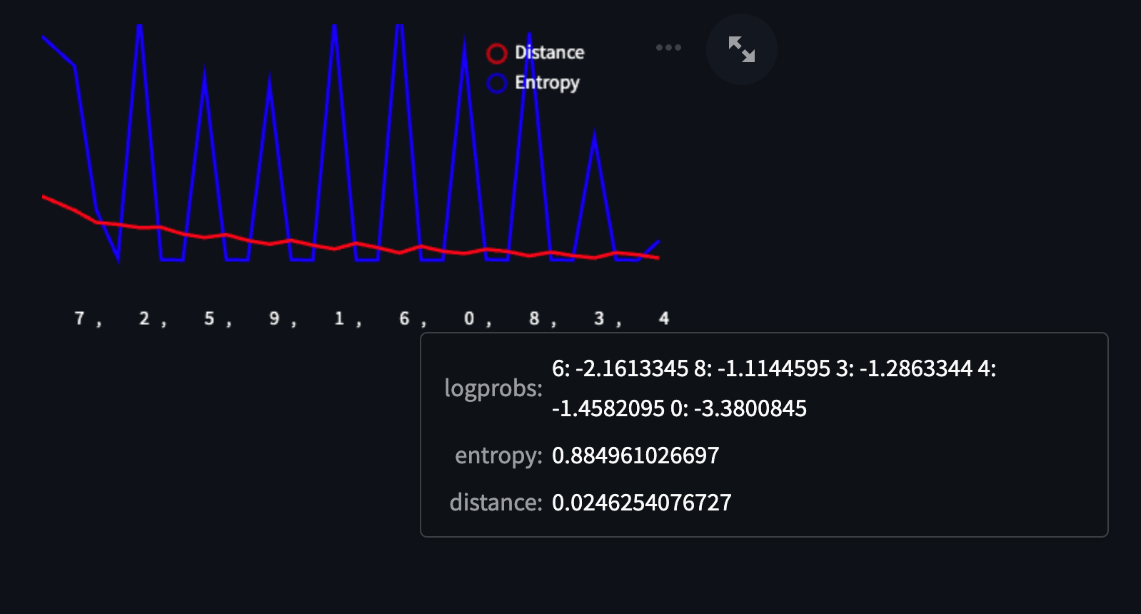Select token 7 on the x-axis
The width and height of the screenshot is (1141, 614).
(79, 318)
